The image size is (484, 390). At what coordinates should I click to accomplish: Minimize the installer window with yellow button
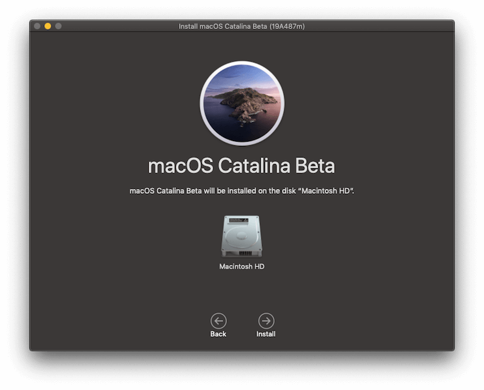coord(48,26)
